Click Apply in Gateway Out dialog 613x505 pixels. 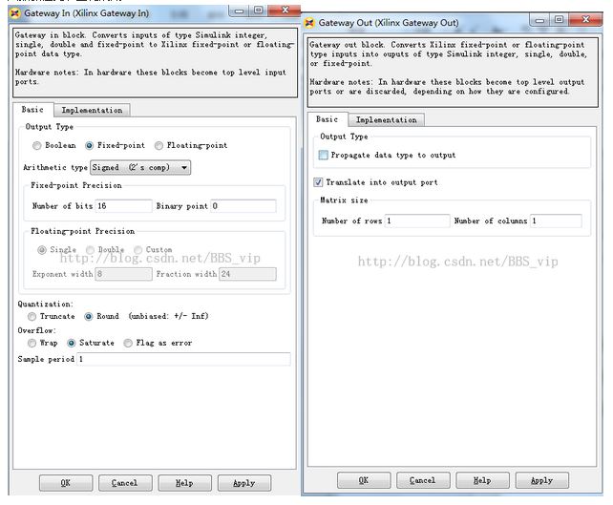coord(541,480)
